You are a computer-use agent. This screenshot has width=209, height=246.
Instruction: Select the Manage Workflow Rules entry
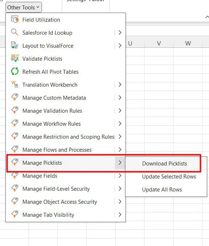[66, 124]
